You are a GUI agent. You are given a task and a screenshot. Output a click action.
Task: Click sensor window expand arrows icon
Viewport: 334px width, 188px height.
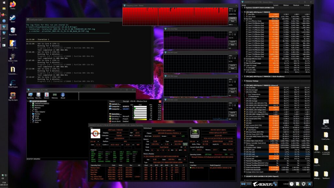coord(243,184)
